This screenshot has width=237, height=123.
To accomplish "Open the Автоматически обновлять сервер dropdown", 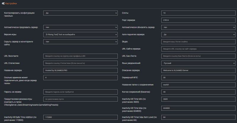I will (x=198, y=27).
